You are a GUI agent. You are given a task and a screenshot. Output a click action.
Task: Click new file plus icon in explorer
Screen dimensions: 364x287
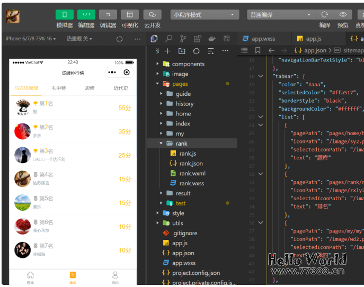[167, 51]
